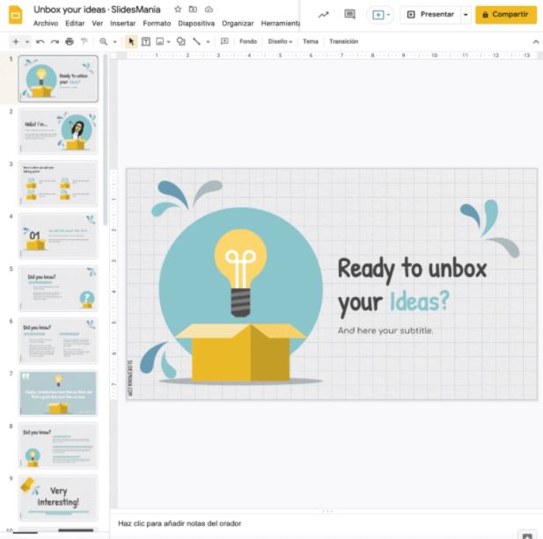The height and width of the screenshot is (539, 543).
Task: Open the Editar menu
Action: pyautogui.click(x=75, y=24)
